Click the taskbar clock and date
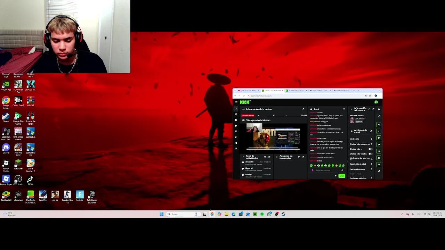445x250 pixels. point(437,214)
